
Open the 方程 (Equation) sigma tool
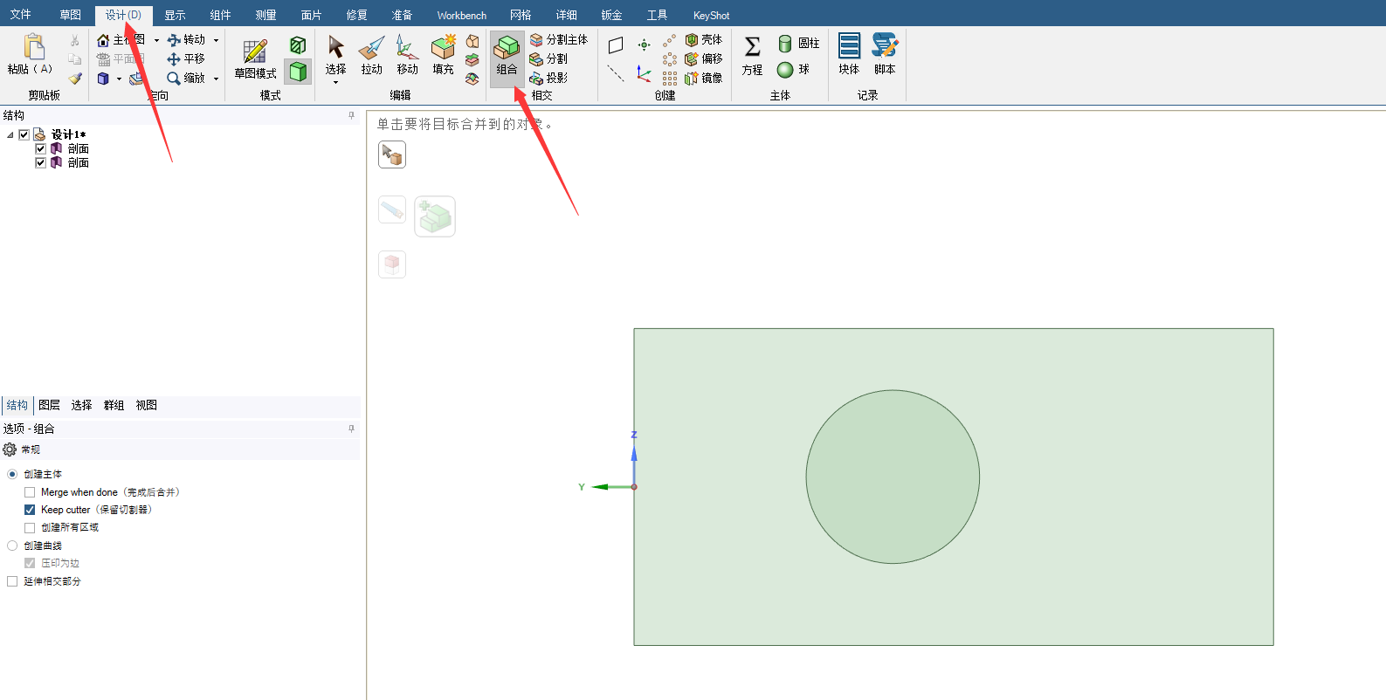(752, 54)
